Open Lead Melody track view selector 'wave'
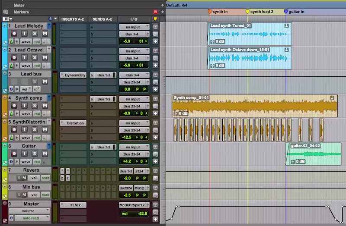This screenshot has width=346, height=226. point(26,41)
